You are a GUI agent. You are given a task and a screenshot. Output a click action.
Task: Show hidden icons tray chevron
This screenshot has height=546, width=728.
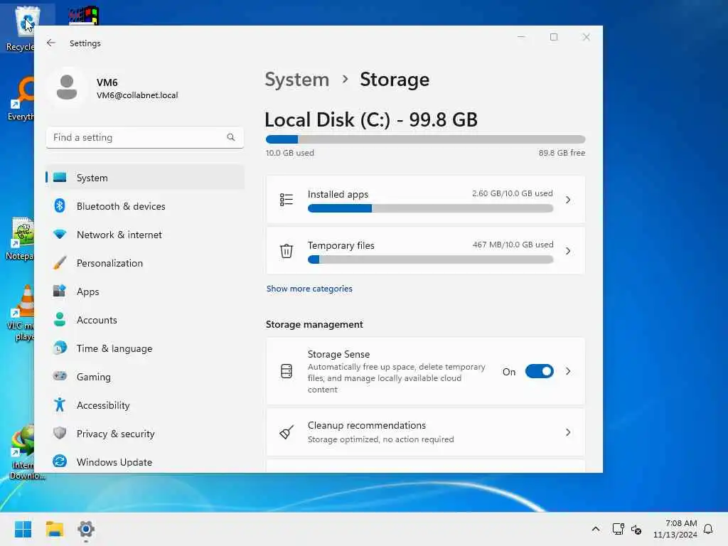click(596, 529)
